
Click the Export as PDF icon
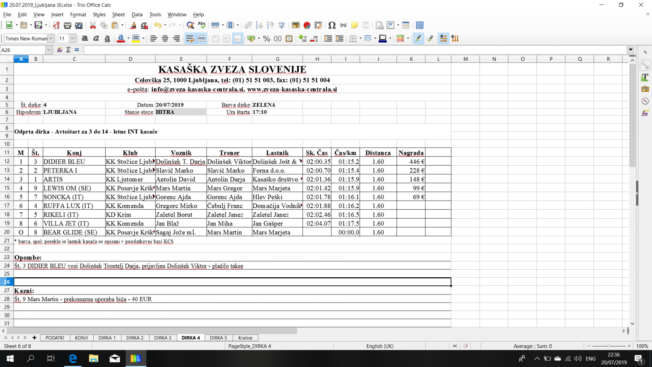[x=56, y=25]
